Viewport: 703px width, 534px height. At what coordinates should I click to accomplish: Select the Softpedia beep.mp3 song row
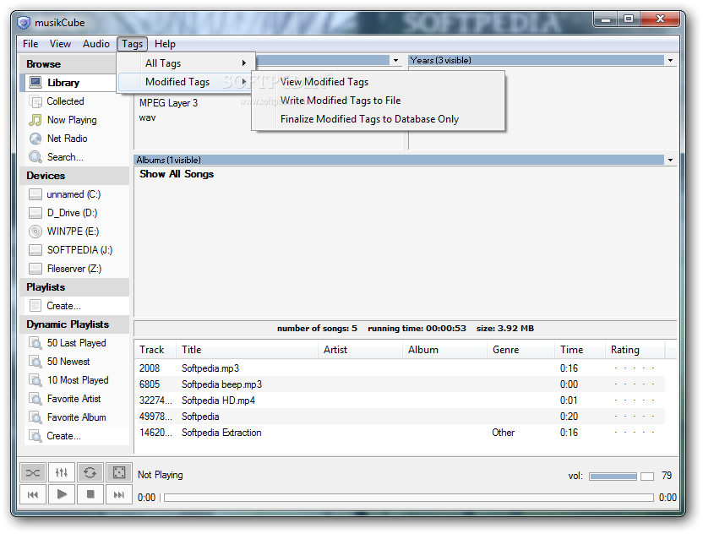click(400, 384)
